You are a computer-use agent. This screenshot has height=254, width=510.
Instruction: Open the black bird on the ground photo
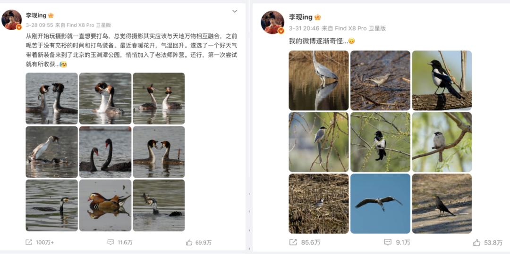pos(442,204)
